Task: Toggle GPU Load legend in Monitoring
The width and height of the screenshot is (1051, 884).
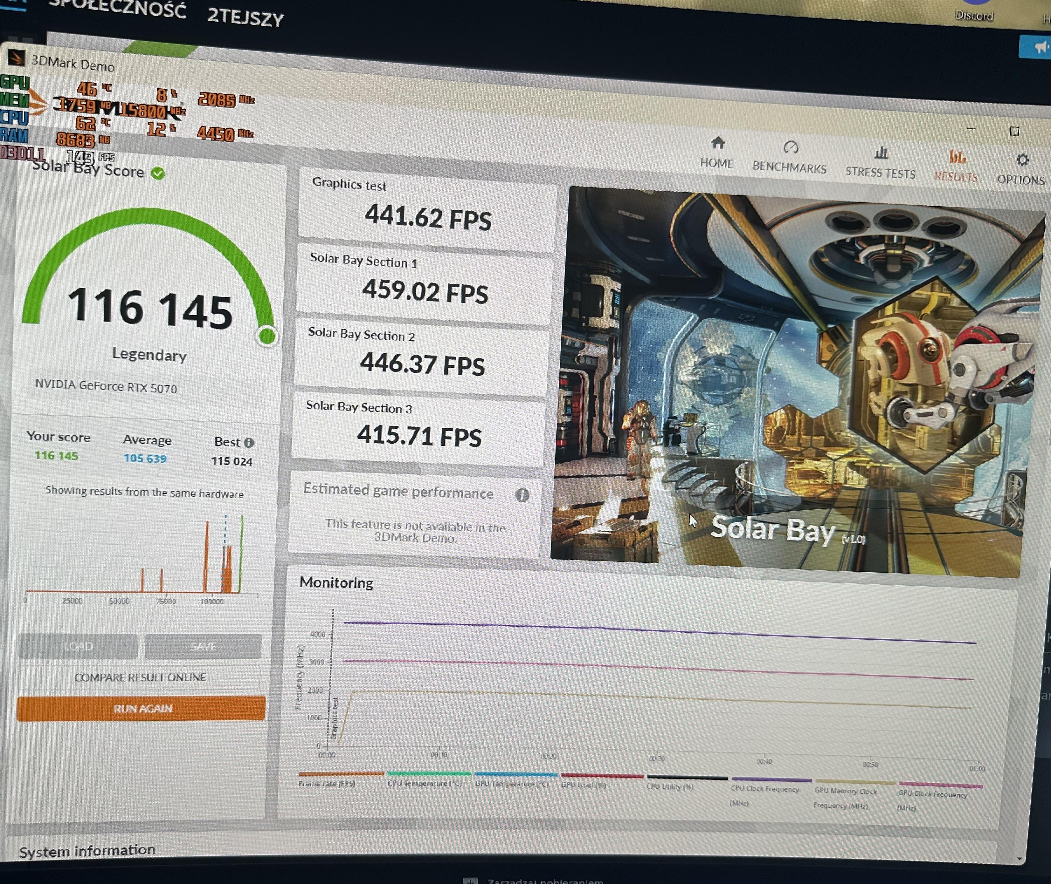Action: 584,785
